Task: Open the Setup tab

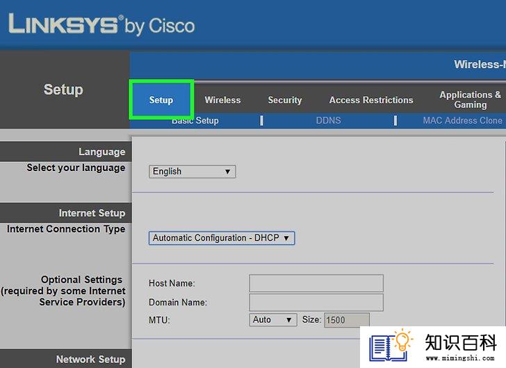Action: coord(161,99)
